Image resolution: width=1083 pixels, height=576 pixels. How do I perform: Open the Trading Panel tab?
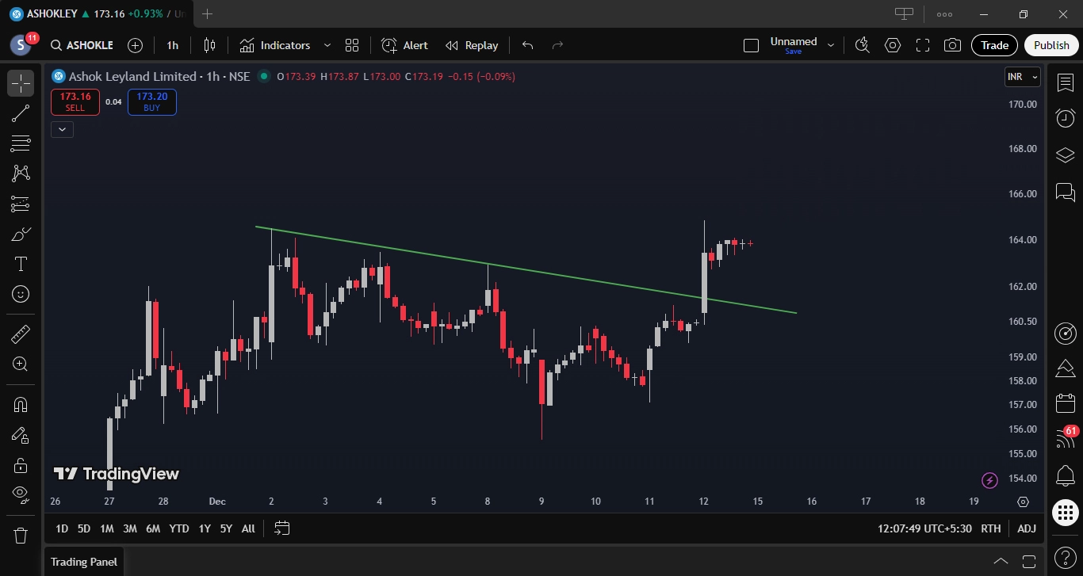click(x=84, y=562)
